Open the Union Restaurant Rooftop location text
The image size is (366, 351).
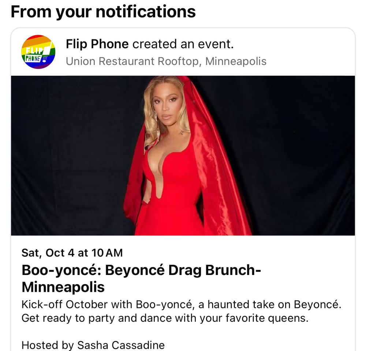click(166, 61)
